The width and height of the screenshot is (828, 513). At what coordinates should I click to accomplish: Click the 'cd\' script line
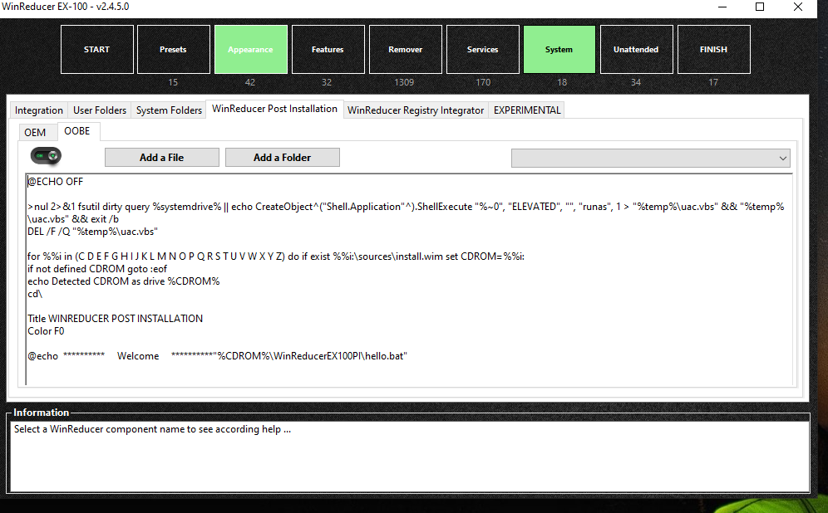point(35,294)
